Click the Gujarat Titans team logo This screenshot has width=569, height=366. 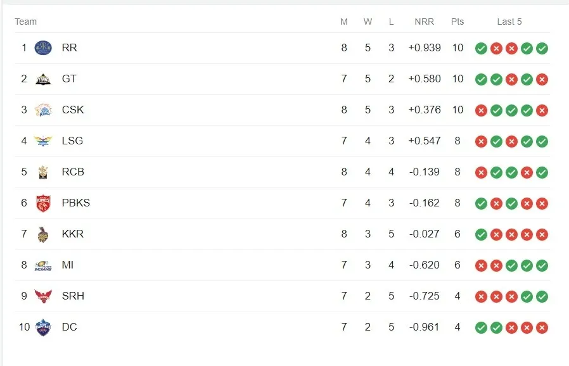(43, 79)
